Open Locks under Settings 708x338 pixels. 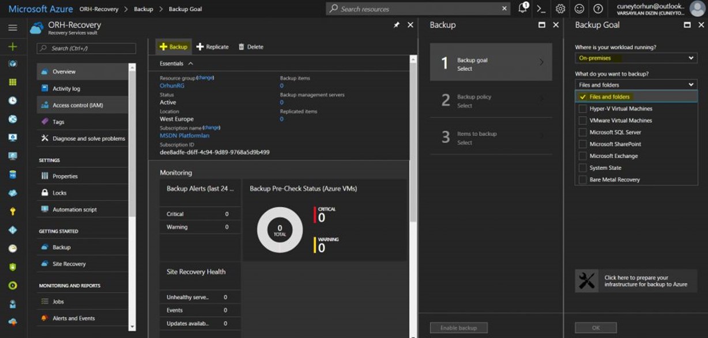(x=82, y=193)
